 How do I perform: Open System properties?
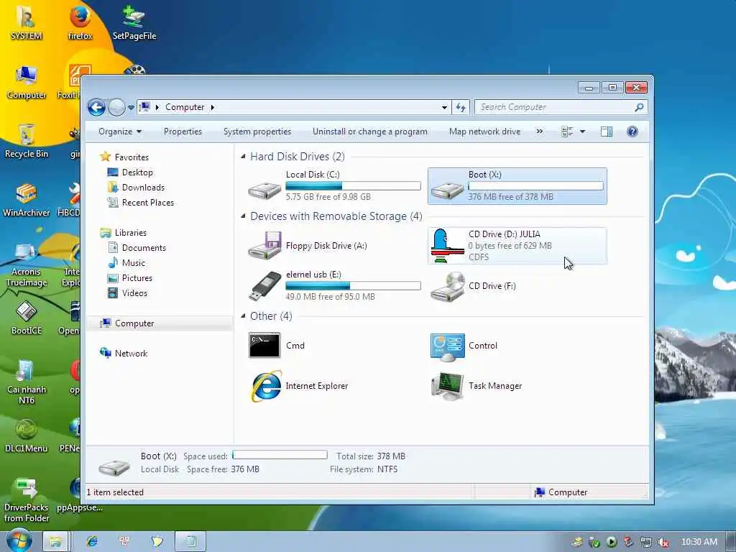click(257, 132)
